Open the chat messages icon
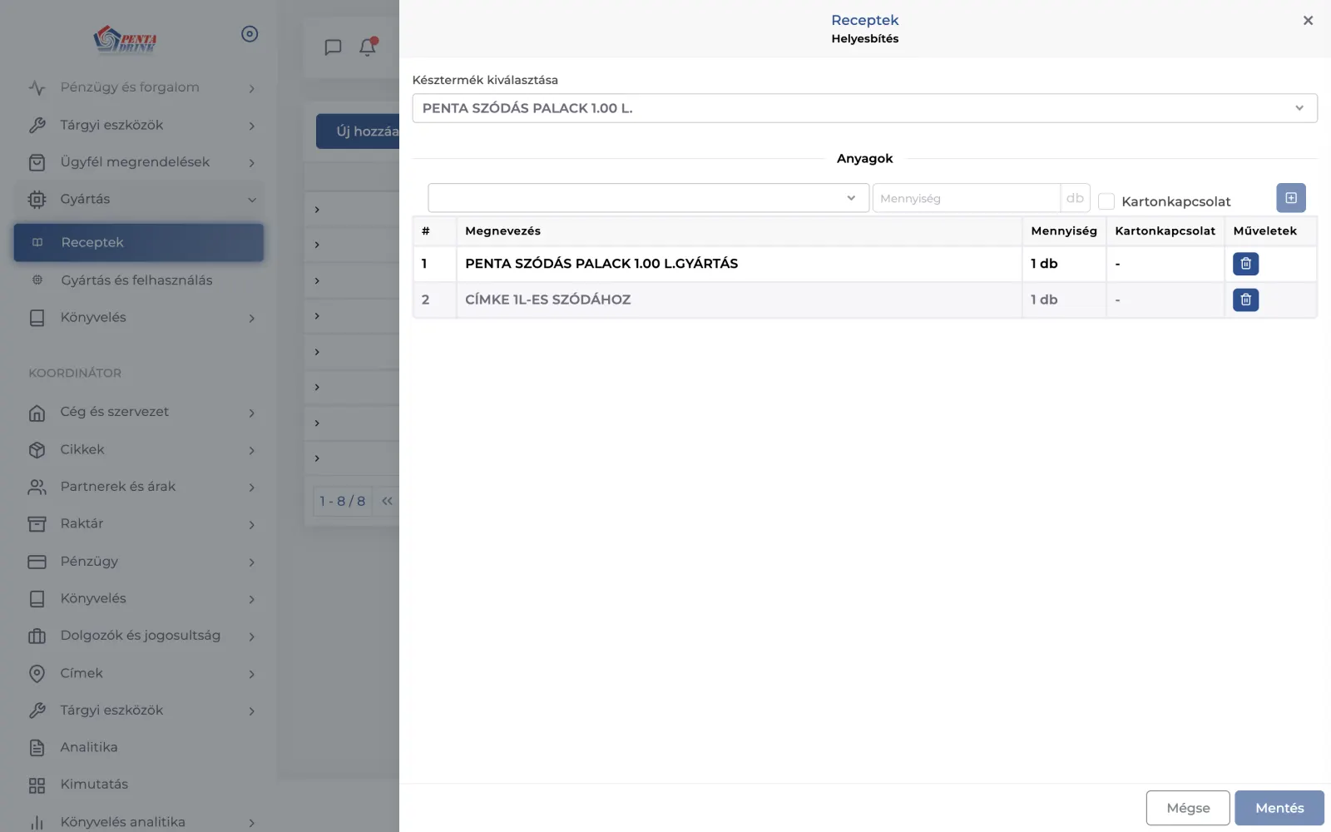1331x832 pixels. (x=333, y=47)
